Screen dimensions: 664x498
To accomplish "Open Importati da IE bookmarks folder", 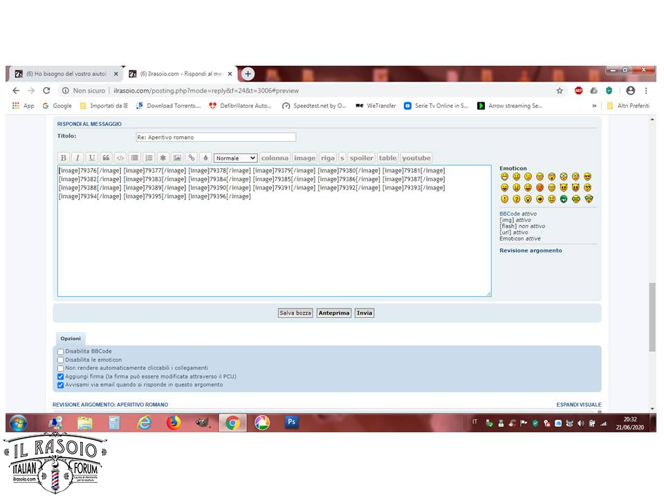I will (x=104, y=106).
